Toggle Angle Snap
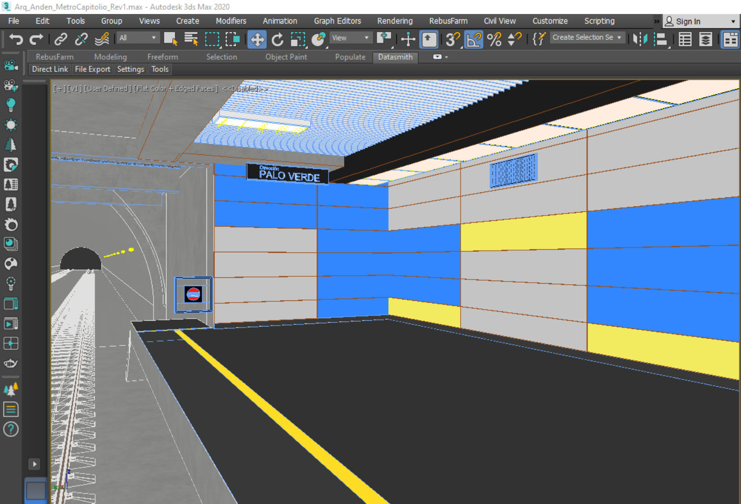The image size is (741, 504). click(x=474, y=39)
